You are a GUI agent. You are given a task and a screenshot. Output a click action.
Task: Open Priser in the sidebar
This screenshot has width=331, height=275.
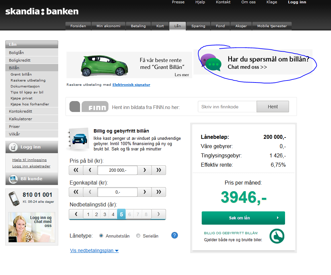pos(32,127)
